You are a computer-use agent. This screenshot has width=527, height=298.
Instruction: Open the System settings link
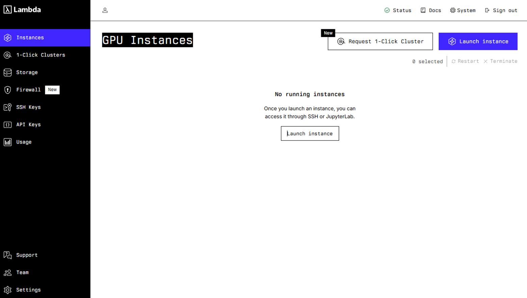[463, 10]
